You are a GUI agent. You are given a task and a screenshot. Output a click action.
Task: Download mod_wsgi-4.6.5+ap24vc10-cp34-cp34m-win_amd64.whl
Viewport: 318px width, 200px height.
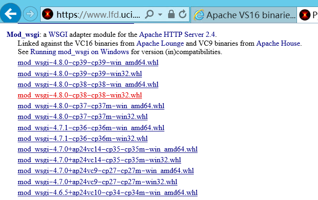(107, 192)
